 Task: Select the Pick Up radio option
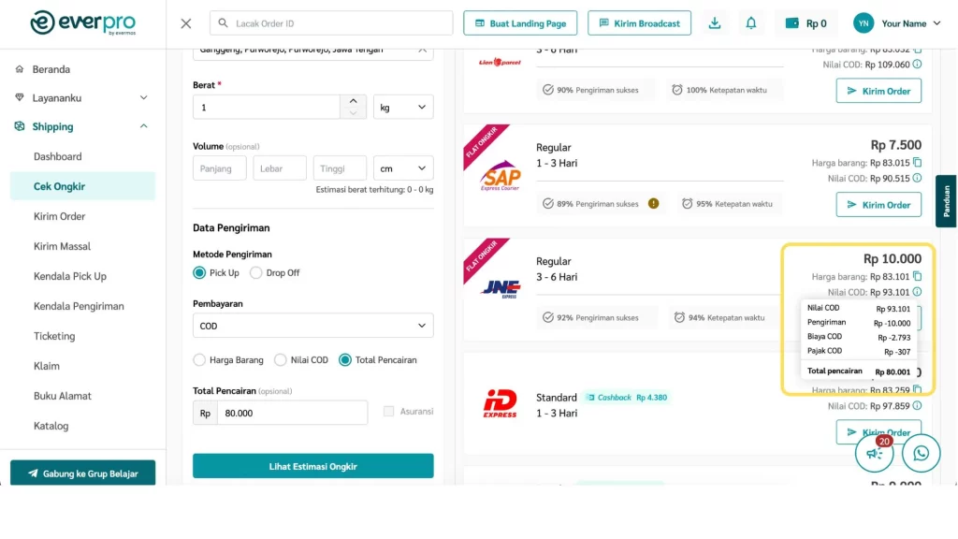pyautogui.click(x=199, y=272)
